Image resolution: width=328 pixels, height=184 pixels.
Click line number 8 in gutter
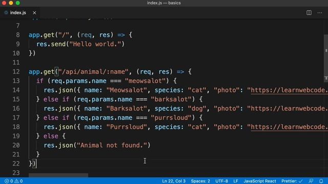pos(18,35)
